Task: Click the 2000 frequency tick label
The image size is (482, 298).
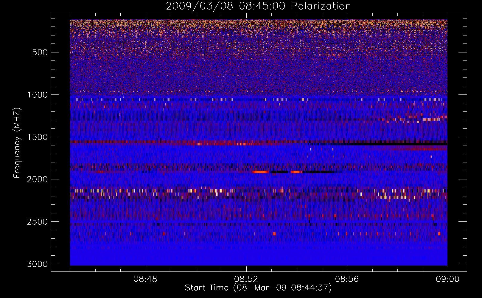Action: [37, 179]
